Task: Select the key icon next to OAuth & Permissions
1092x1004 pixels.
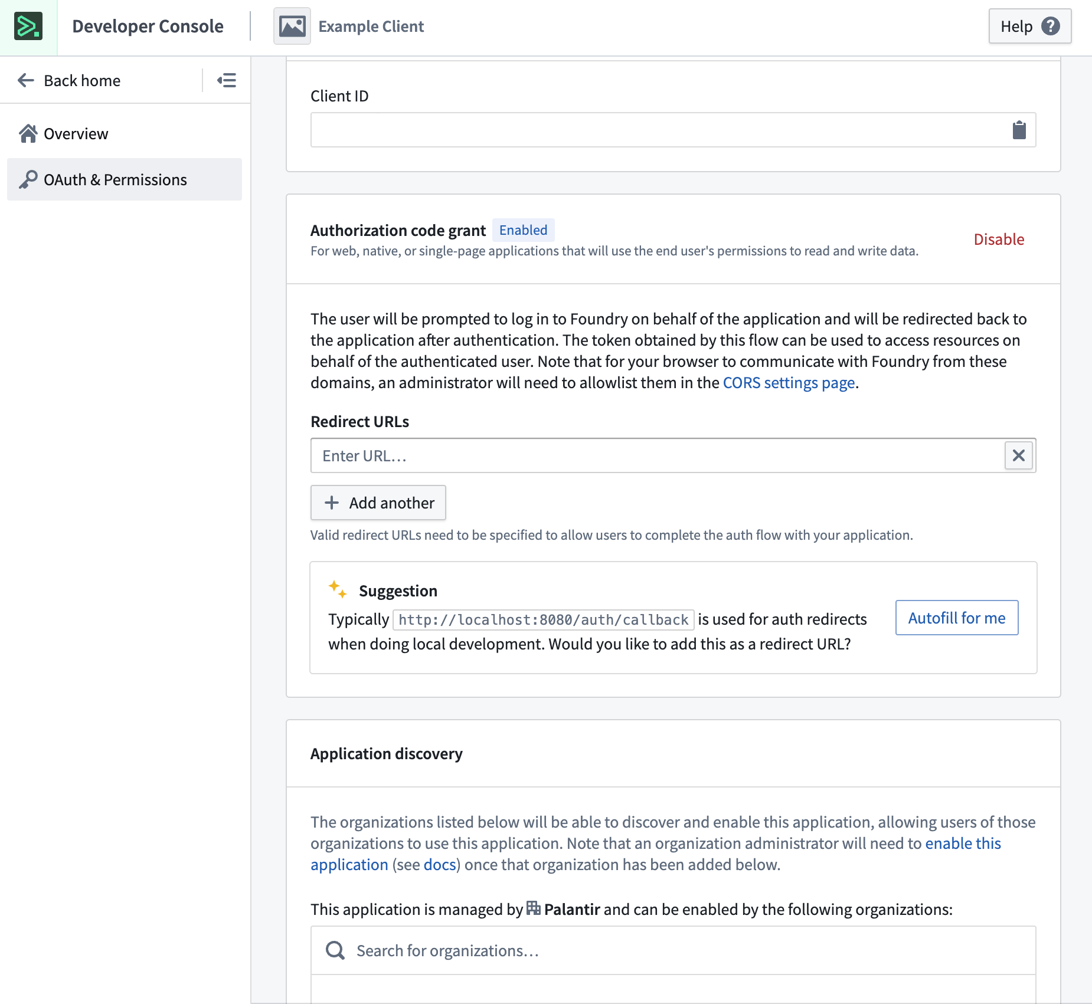Action: pos(28,179)
